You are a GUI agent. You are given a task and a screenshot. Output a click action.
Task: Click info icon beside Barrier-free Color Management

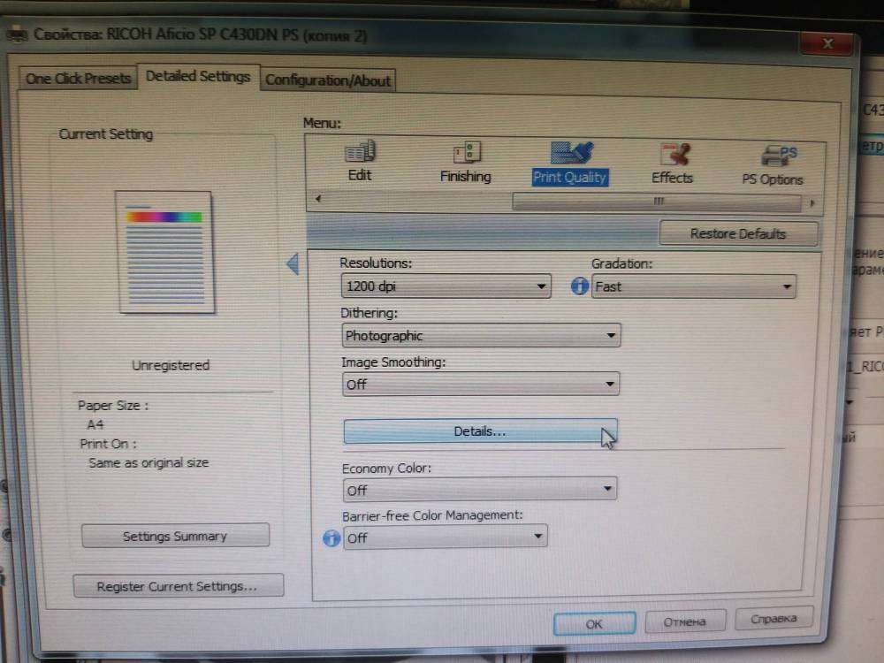pyautogui.click(x=331, y=537)
